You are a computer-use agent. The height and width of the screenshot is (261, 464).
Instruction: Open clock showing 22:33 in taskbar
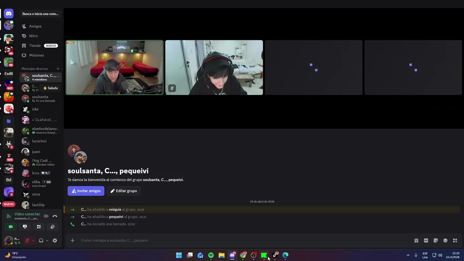[x=452, y=255]
